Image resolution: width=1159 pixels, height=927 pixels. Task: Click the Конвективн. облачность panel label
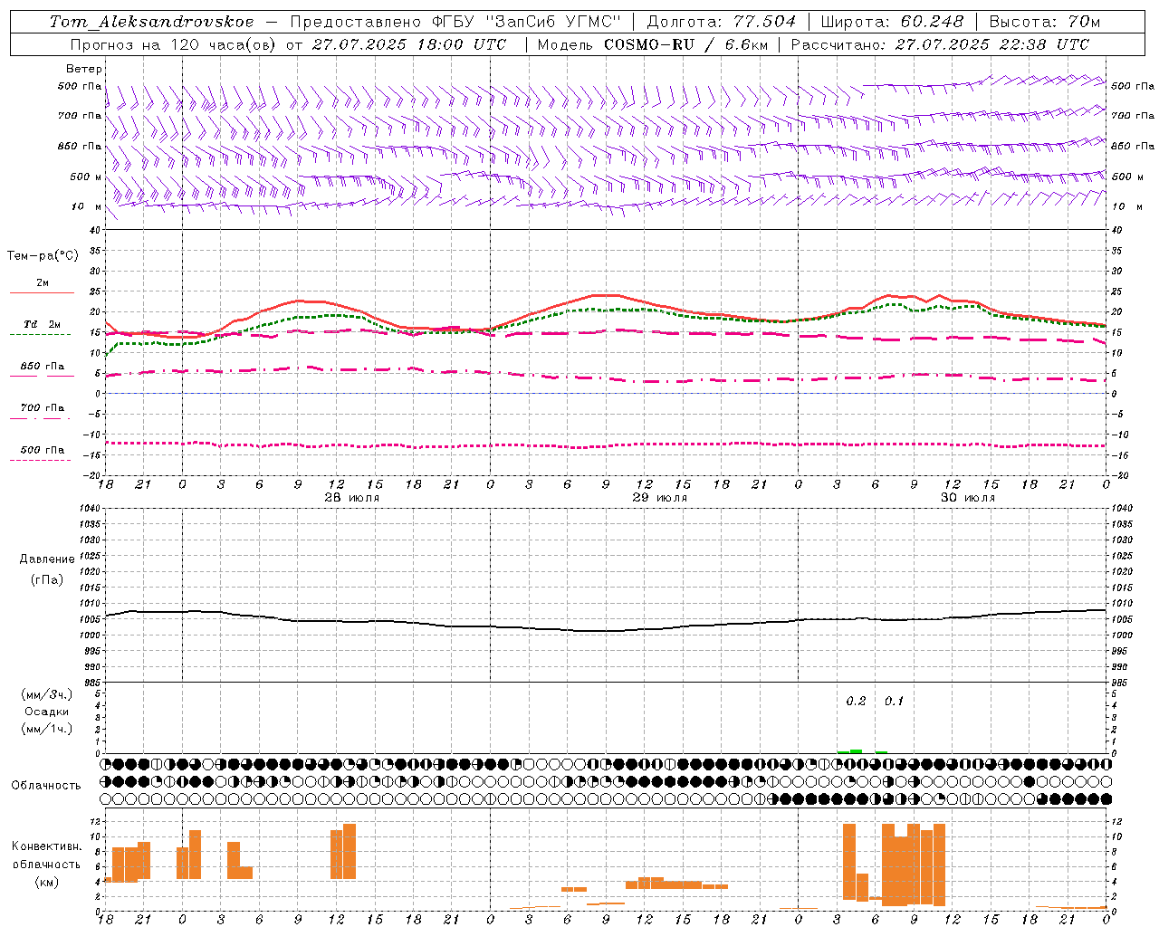(x=47, y=855)
